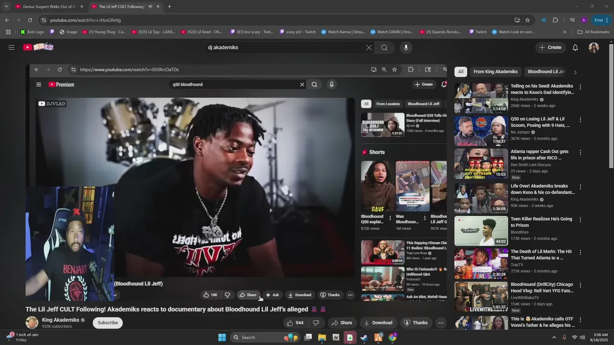Open options for 'Teen Killer Realizes' video
This screenshot has height=345, width=614.
[x=580, y=219]
